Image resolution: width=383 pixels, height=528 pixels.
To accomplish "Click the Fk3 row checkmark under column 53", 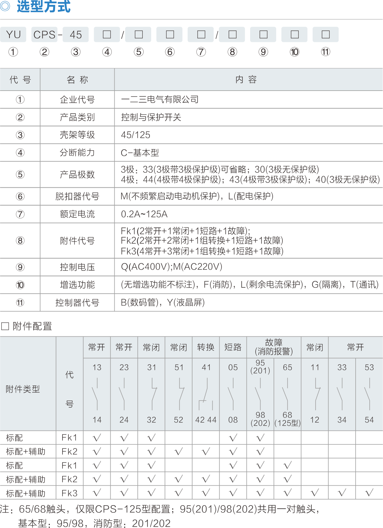I will (369, 492).
